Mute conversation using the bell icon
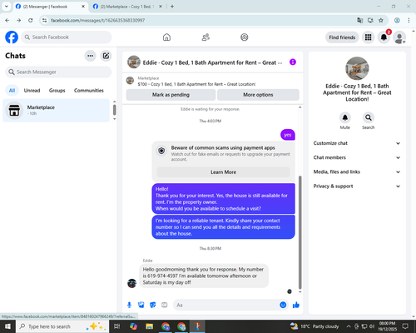The image size is (416, 333). click(345, 117)
